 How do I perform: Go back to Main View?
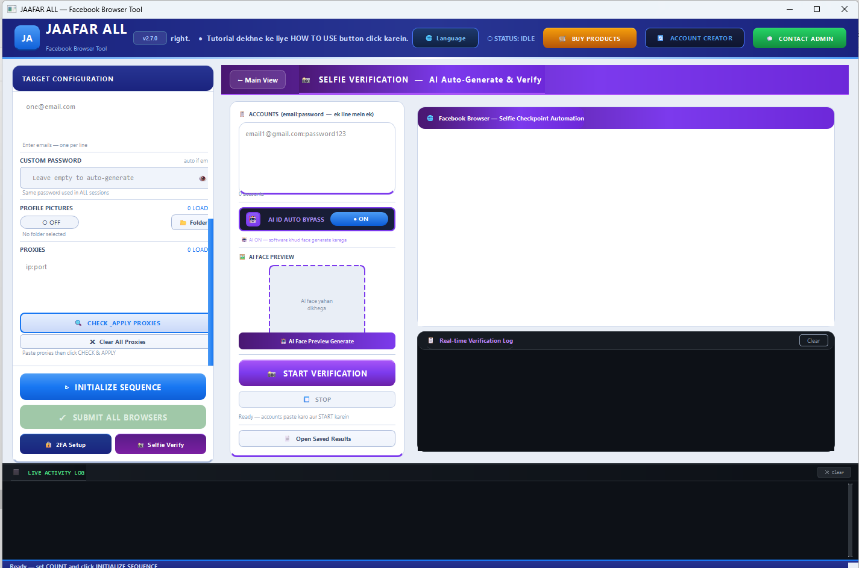257,80
